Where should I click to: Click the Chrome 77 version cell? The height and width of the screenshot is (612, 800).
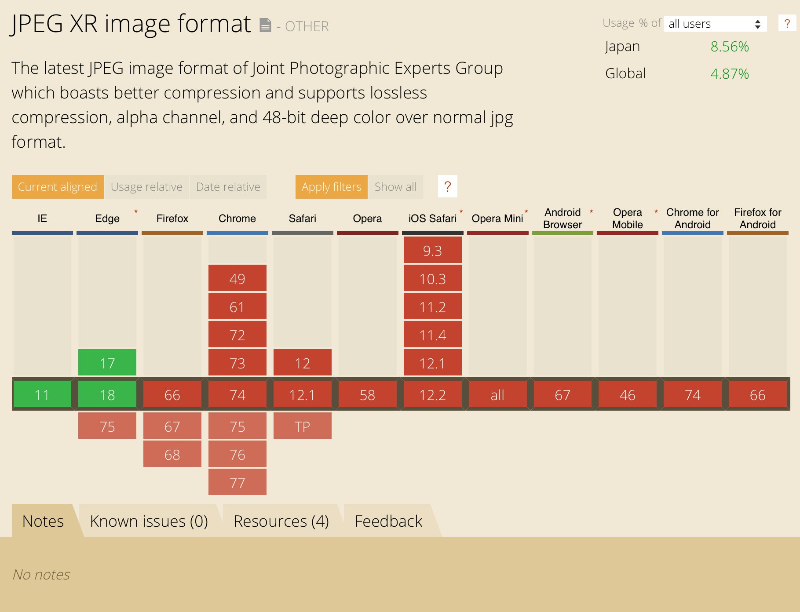(237, 482)
